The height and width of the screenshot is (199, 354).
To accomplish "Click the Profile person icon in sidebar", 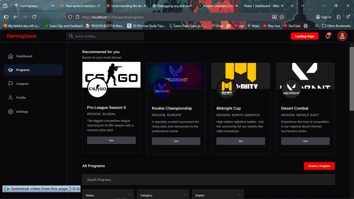I will (x=11, y=98).
